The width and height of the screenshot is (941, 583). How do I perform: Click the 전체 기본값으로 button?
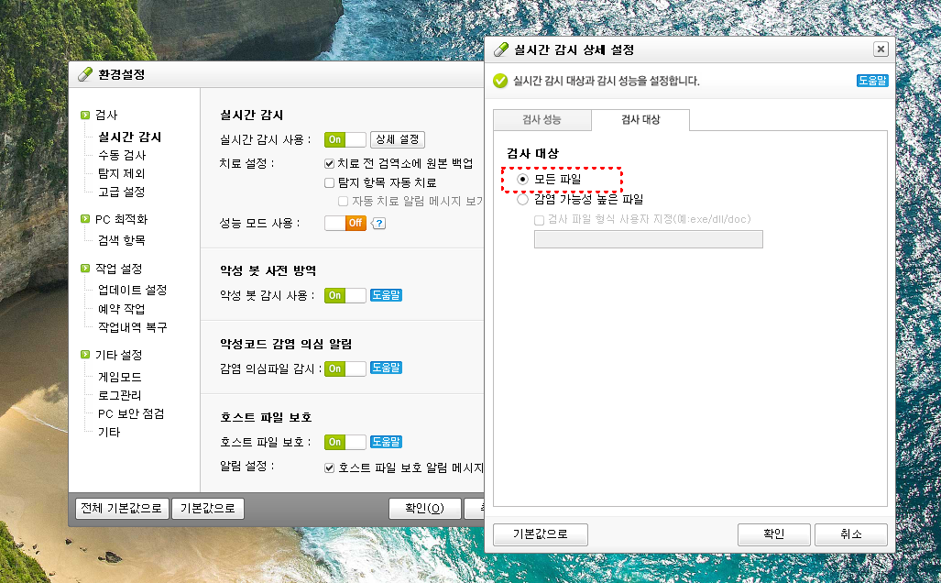tap(122, 509)
